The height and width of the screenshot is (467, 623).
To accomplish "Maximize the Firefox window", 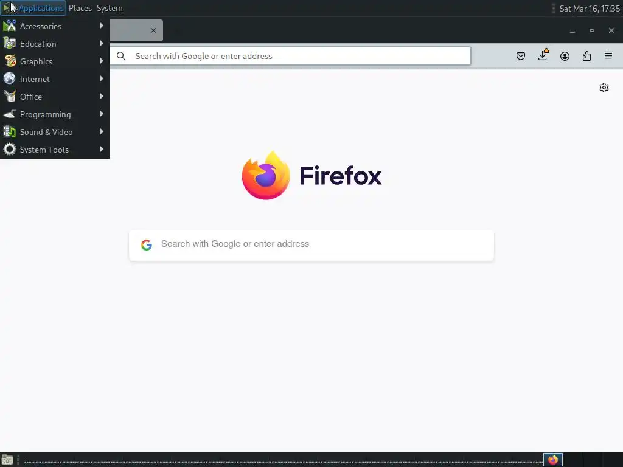I will (x=591, y=30).
